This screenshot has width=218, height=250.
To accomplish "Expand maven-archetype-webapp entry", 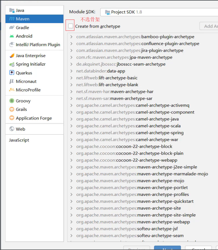I will [71, 222].
